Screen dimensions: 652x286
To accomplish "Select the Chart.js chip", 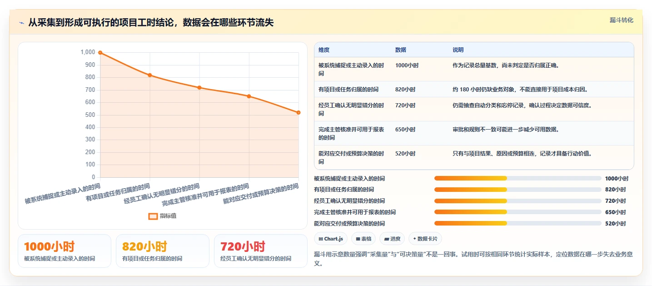I will 331,239.
